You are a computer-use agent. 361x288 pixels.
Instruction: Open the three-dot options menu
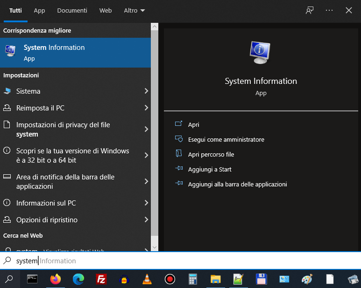[329, 10]
